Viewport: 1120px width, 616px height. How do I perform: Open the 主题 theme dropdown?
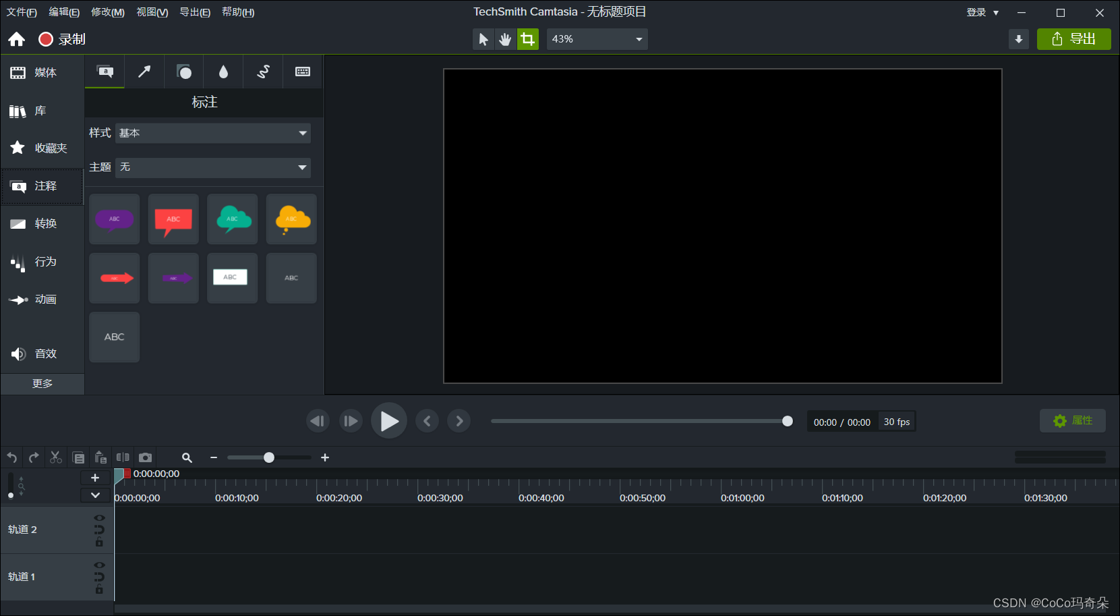[x=213, y=167]
